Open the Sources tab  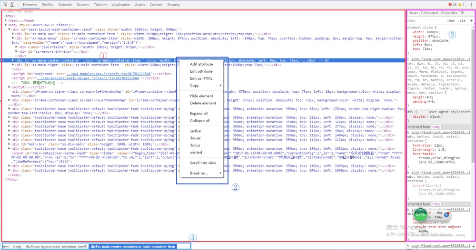(82, 5)
